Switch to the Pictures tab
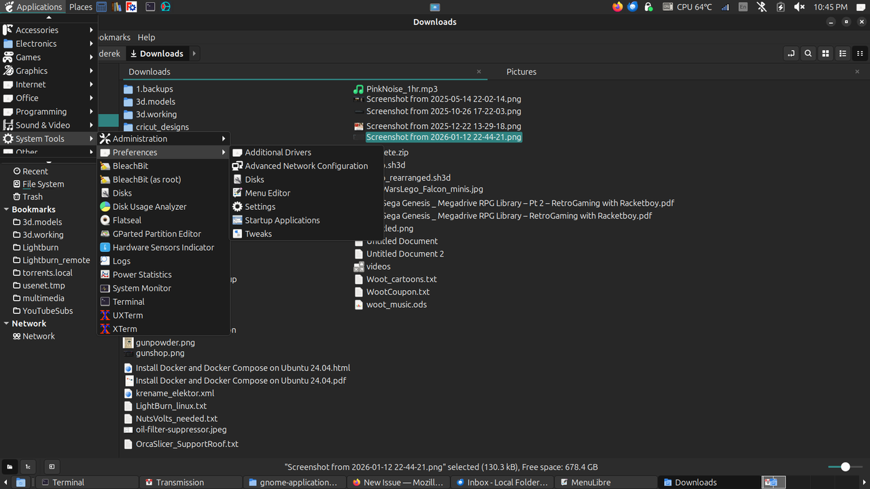This screenshot has width=870, height=489. pos(521,71)
